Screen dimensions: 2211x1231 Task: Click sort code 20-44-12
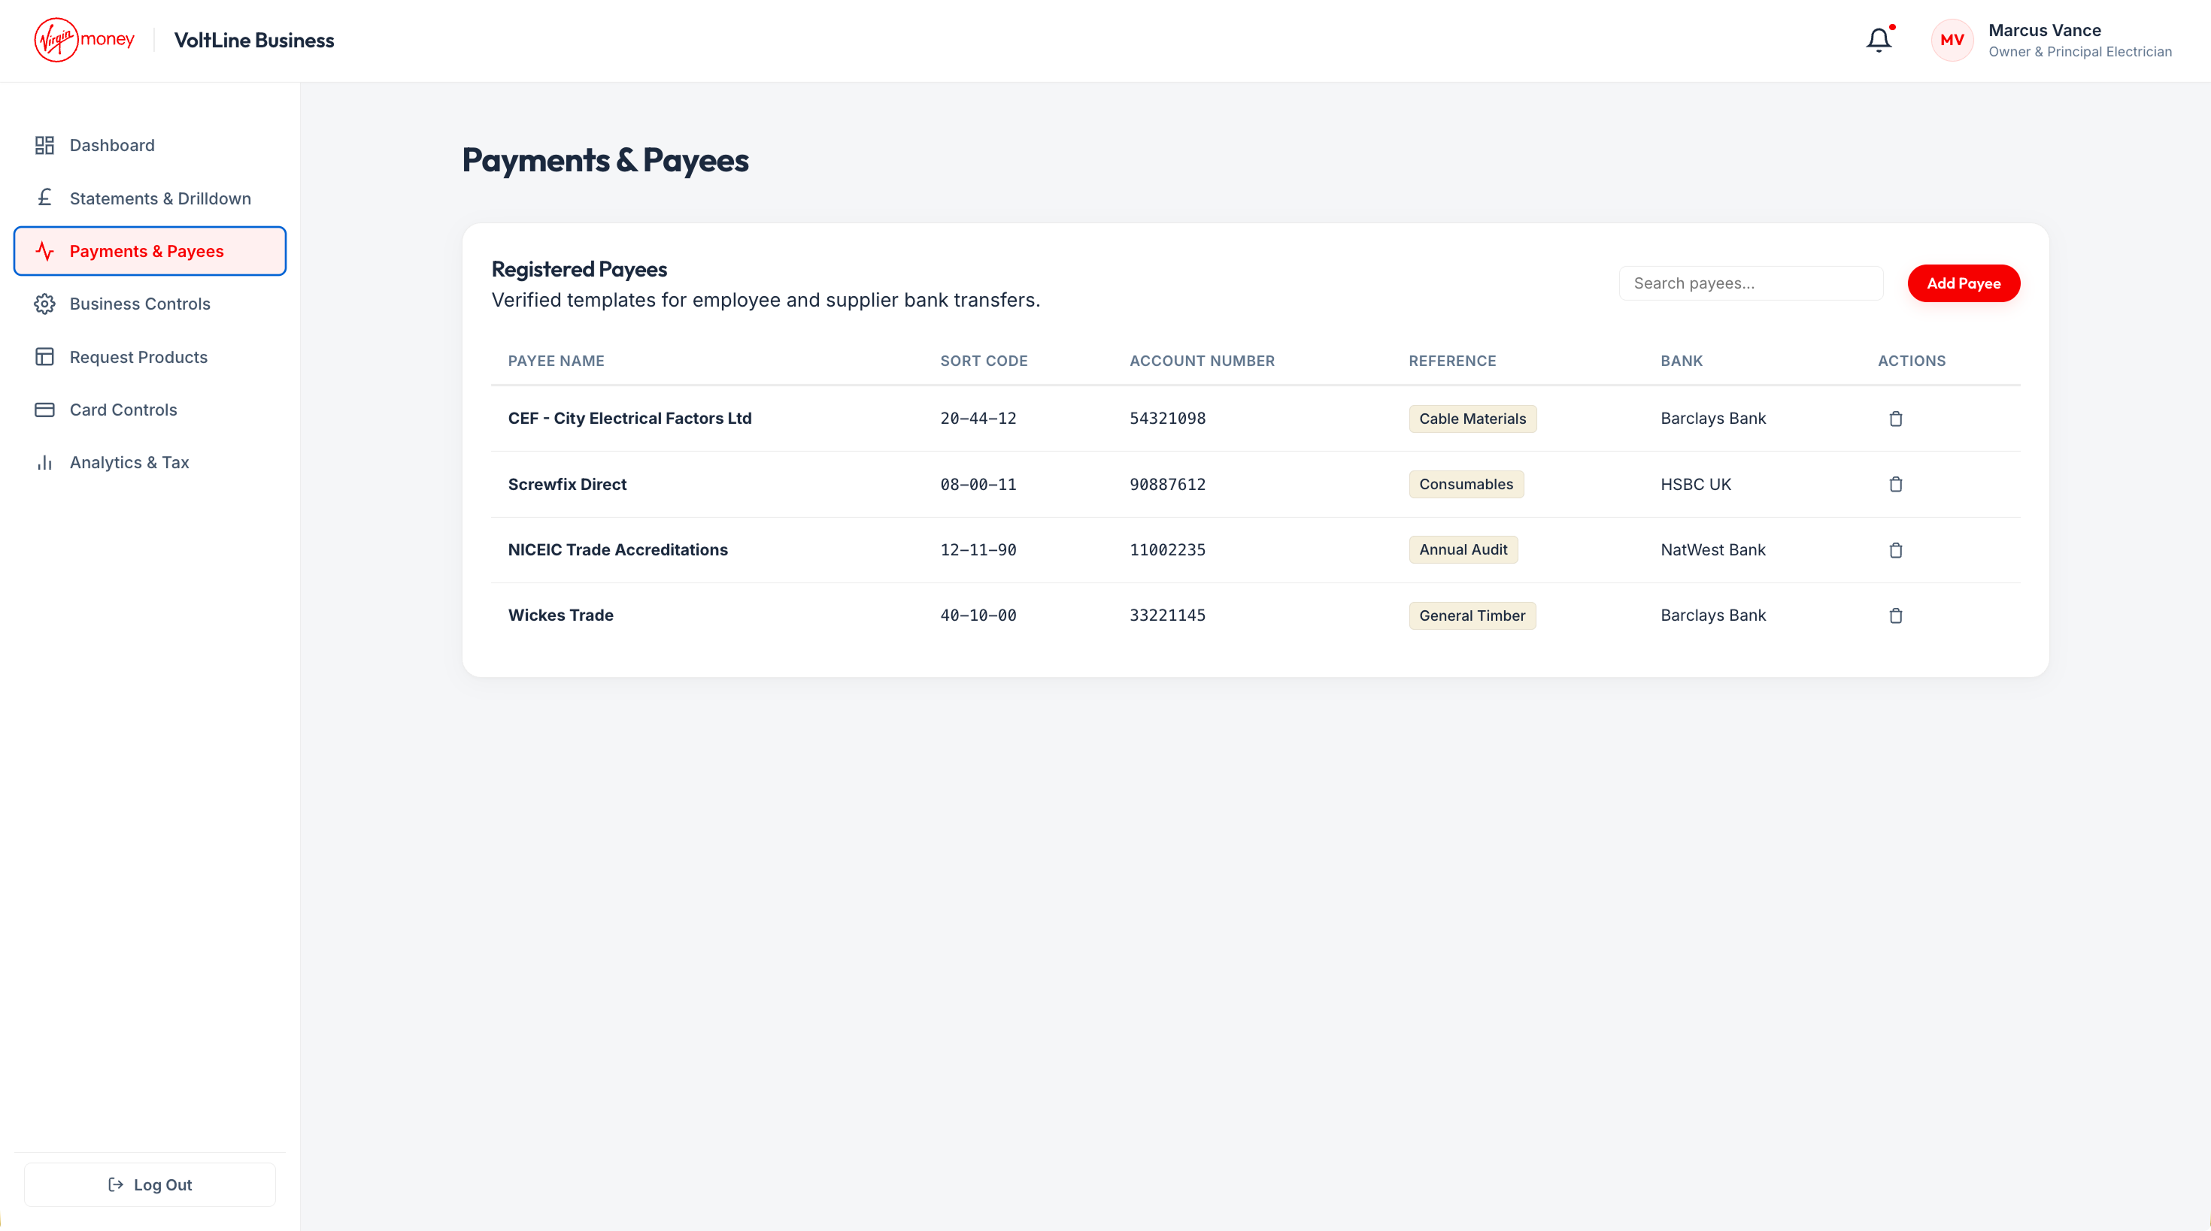pos(978,419)
